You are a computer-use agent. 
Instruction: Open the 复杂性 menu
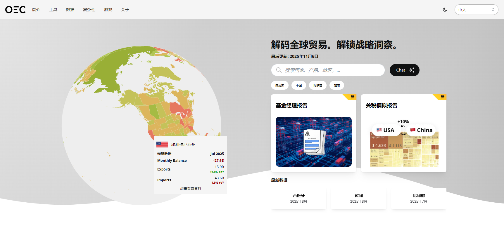click(89, 10)
